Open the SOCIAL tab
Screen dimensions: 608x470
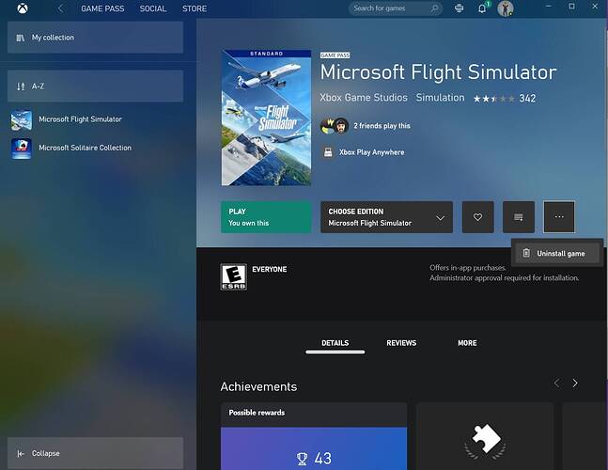pos(153,8)
